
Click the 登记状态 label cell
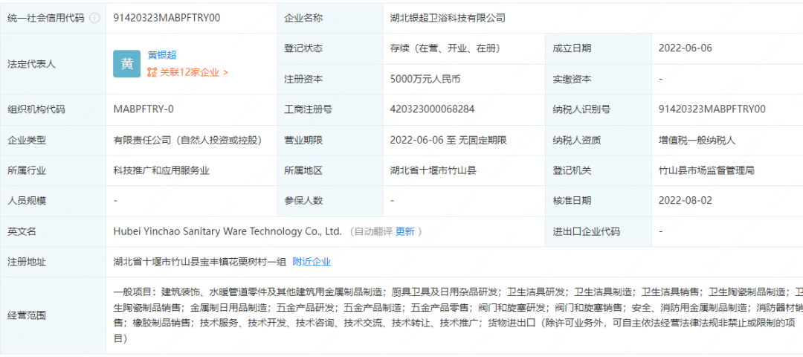pos(330,48)
